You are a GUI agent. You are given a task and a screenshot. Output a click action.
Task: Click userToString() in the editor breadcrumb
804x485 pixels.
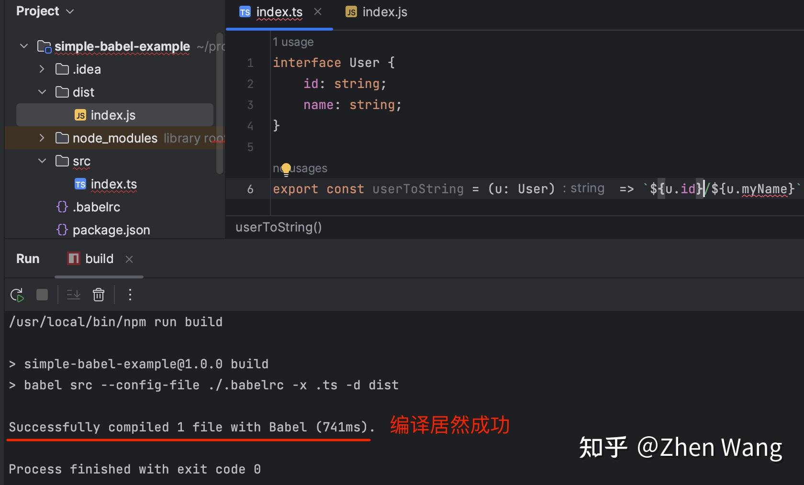(278, 227)
